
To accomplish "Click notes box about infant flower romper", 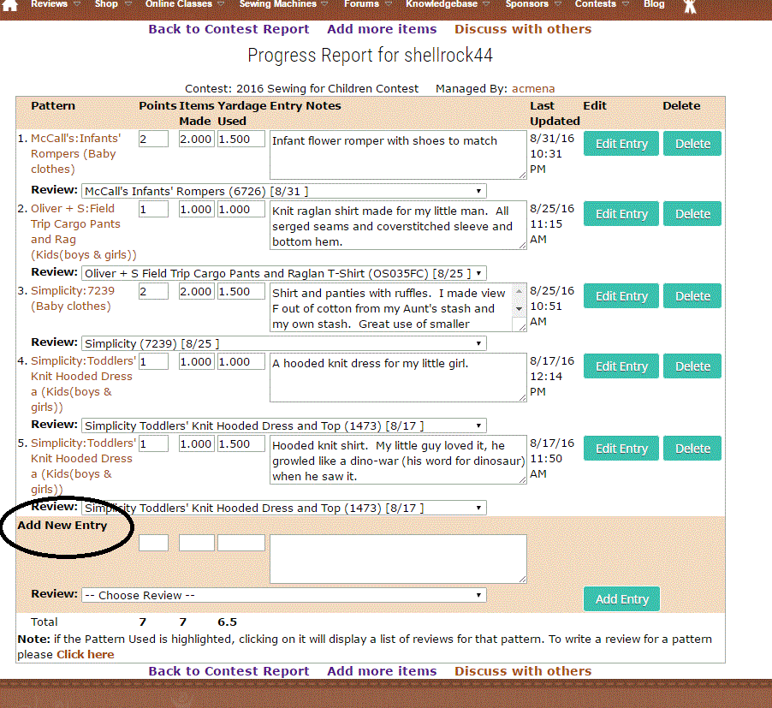I will coord(398,155).
